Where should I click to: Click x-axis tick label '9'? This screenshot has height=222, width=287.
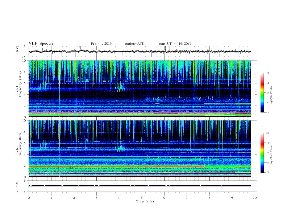(232, 198)
